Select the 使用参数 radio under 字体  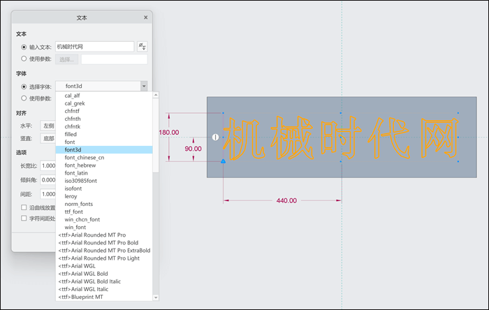pyautogui.click(x=24, y=98)
